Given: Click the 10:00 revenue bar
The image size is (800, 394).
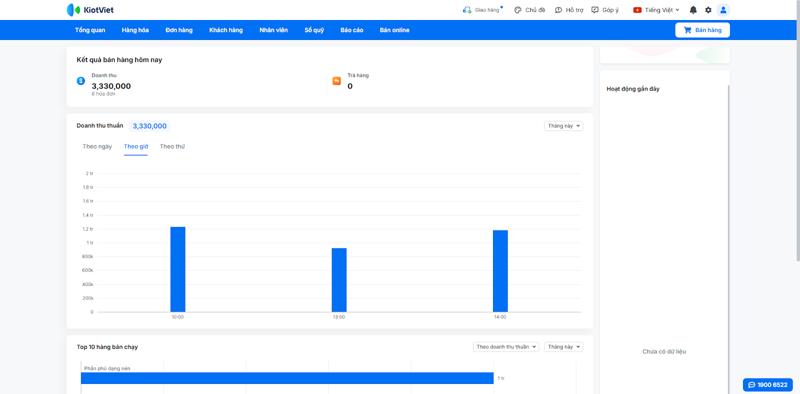Looking at the screenshot, I should [178, 269].
